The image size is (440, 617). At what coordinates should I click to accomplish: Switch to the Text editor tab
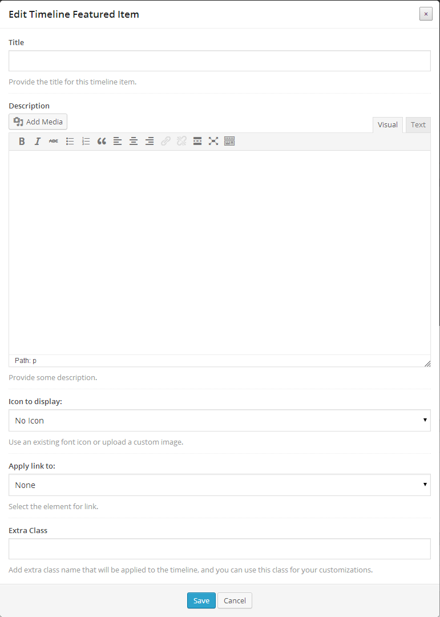click(418, 125)
